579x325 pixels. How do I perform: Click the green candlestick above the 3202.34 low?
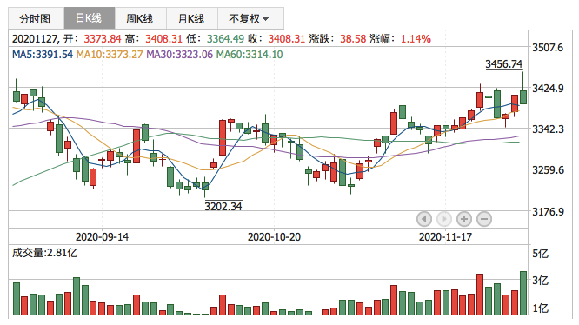[205, 186]
